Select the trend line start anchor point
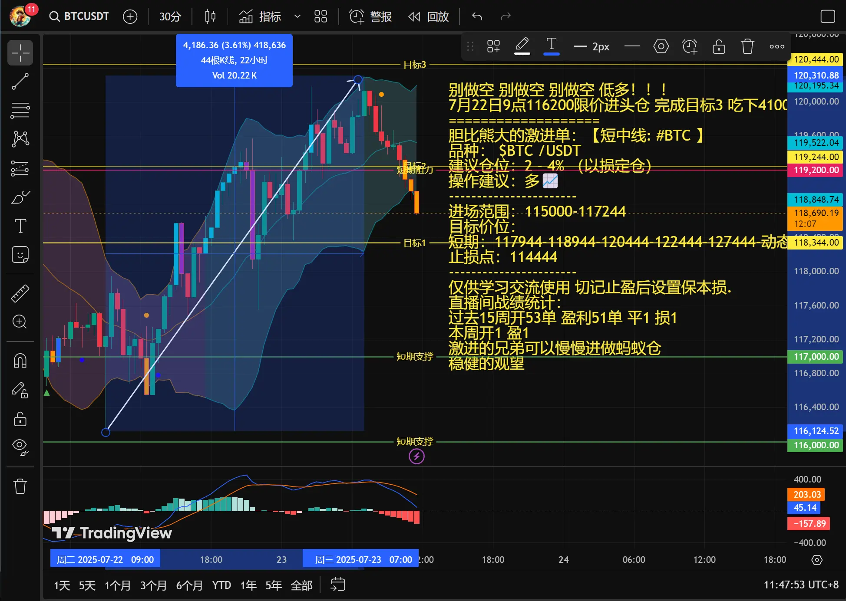 (106, 432)
